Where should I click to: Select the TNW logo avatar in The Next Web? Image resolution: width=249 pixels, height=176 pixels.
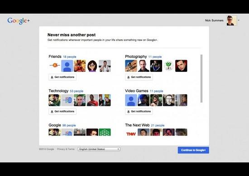[131, 132]
